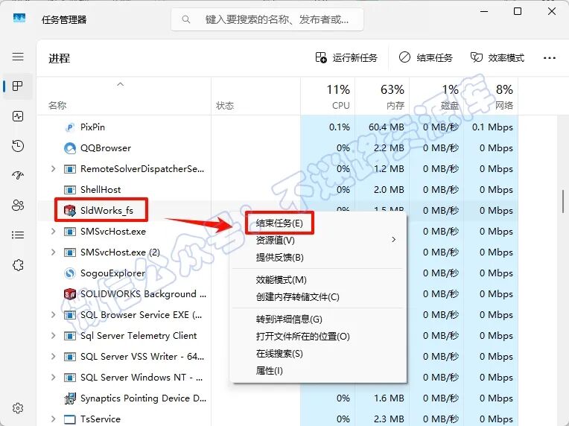Viewport: 569px width, 426px height.
Task: Click the SldWorks_fs process icon
Action: [x=69, y=211]
